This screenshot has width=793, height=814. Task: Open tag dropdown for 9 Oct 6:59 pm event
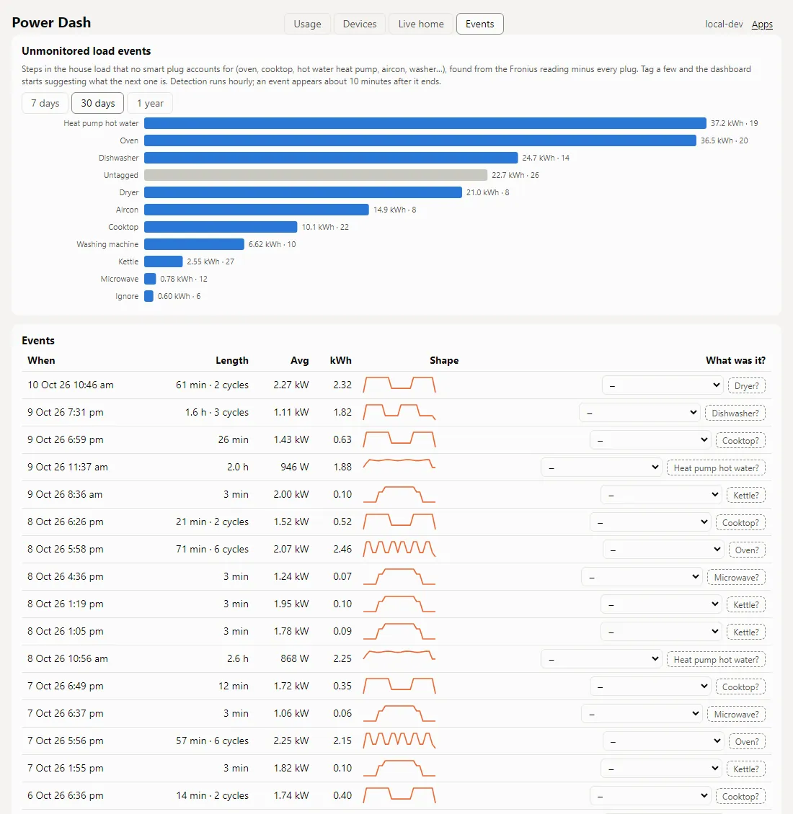[650, 440]
